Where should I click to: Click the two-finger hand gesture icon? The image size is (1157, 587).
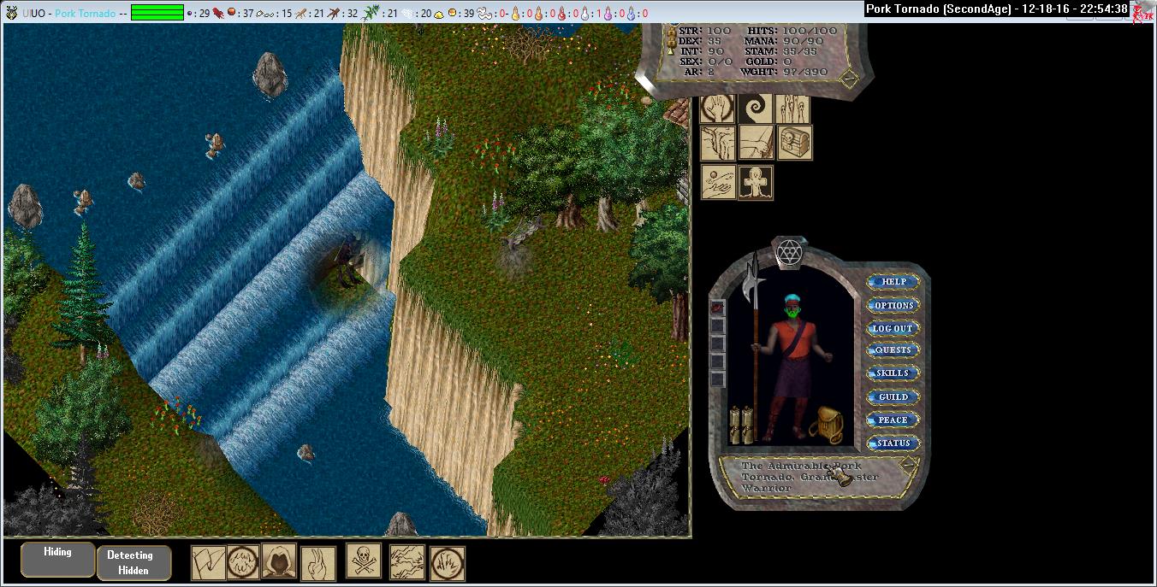click(x=318, y=562)
